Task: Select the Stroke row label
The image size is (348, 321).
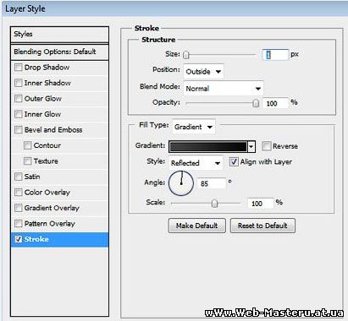Action: pyautogui.click(x=36, y=239)
